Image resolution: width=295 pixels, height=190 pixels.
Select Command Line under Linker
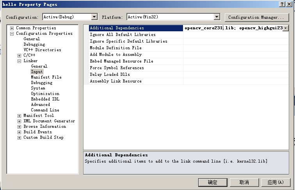(x=45, y=110)
